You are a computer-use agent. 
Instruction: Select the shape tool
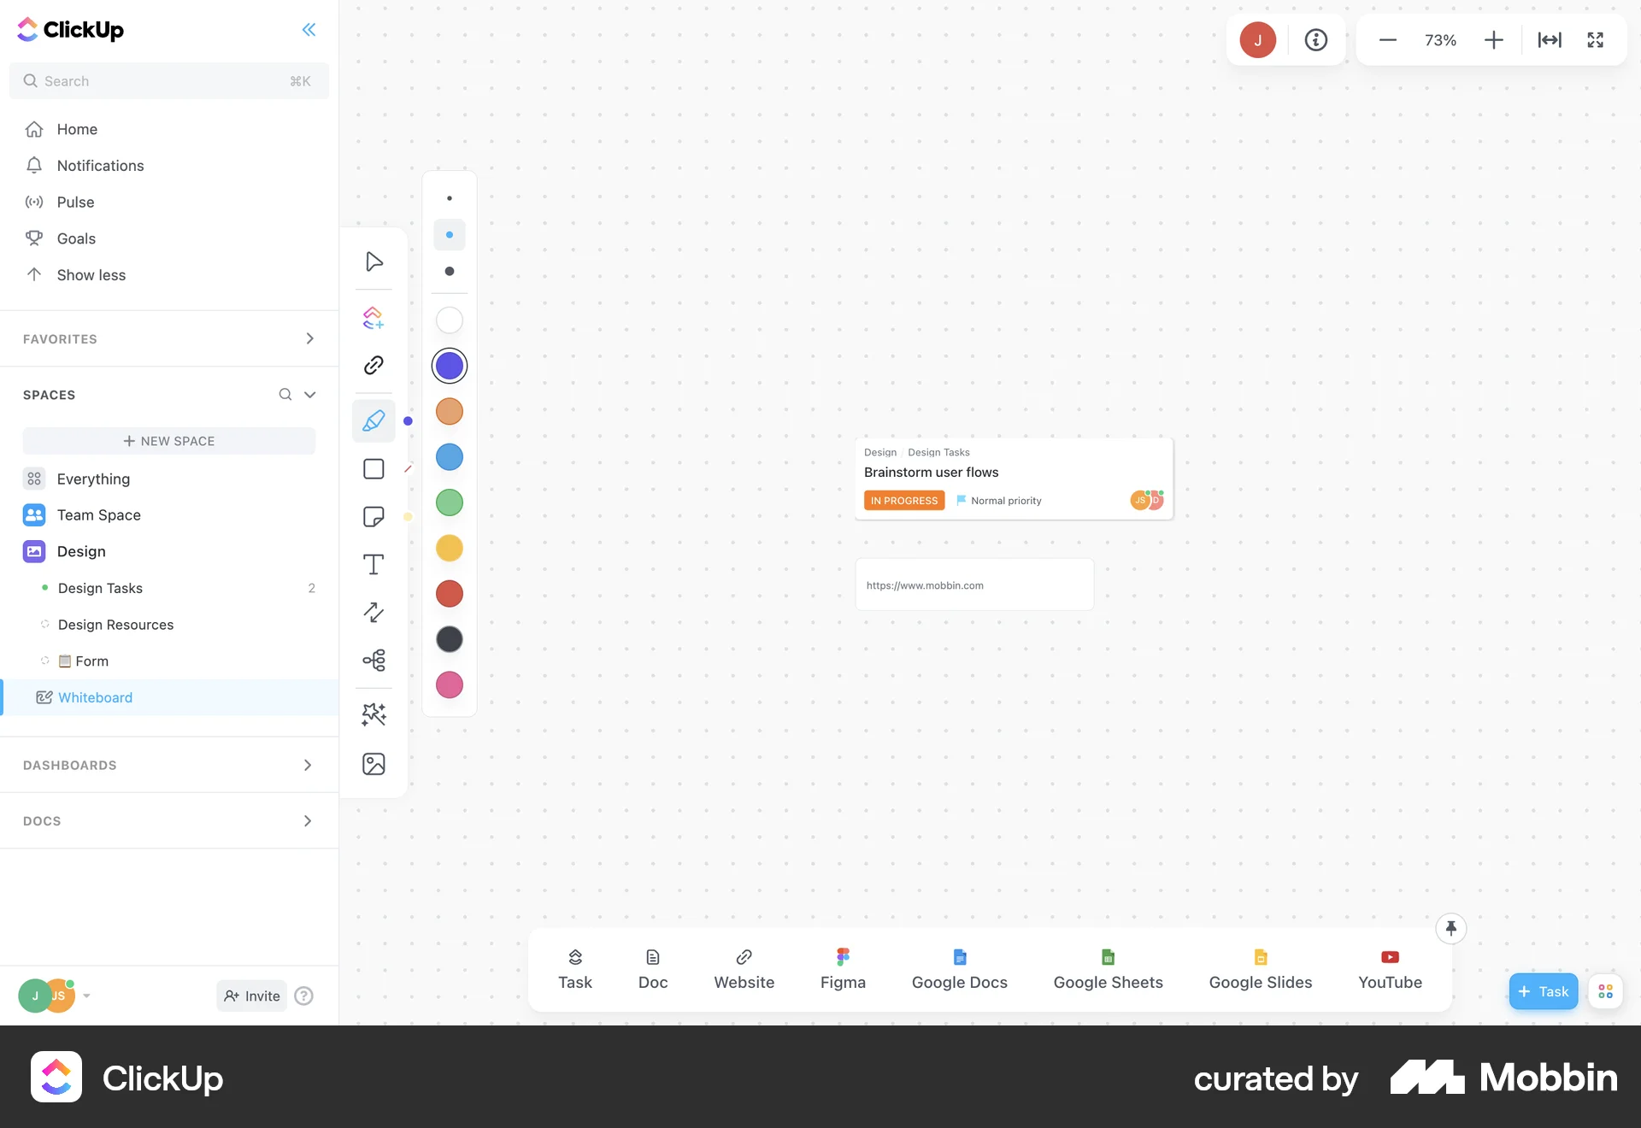pos(373,468)
